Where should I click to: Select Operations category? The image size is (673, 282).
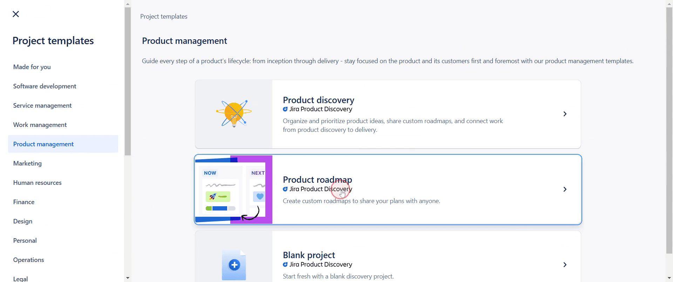coord(29,260)
